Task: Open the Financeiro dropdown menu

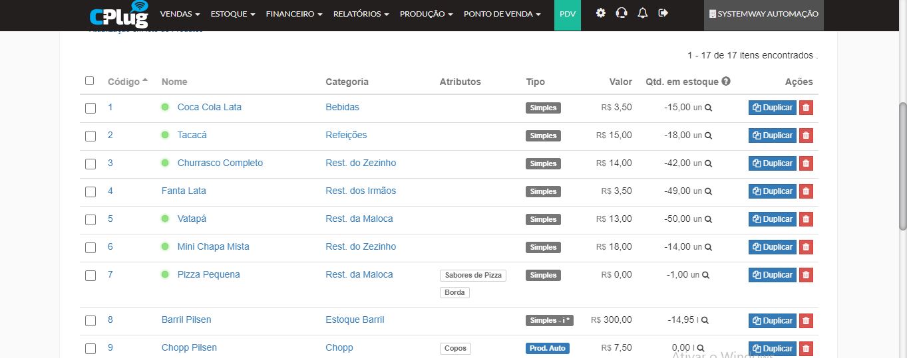Action: coord(293,14)
